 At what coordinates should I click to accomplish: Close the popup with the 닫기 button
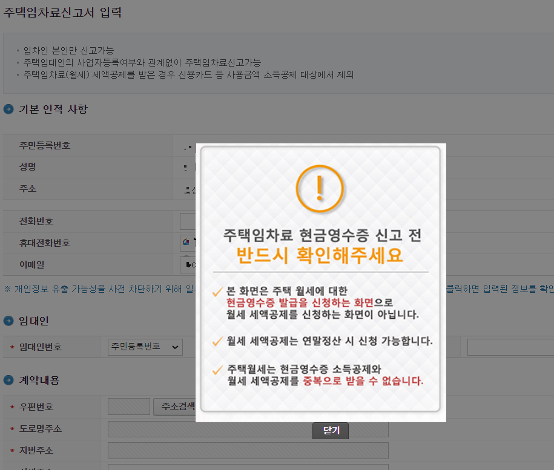click(330, 430)
